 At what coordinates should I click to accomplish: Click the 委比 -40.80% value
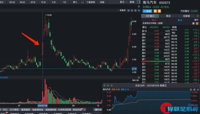point(154,27)
